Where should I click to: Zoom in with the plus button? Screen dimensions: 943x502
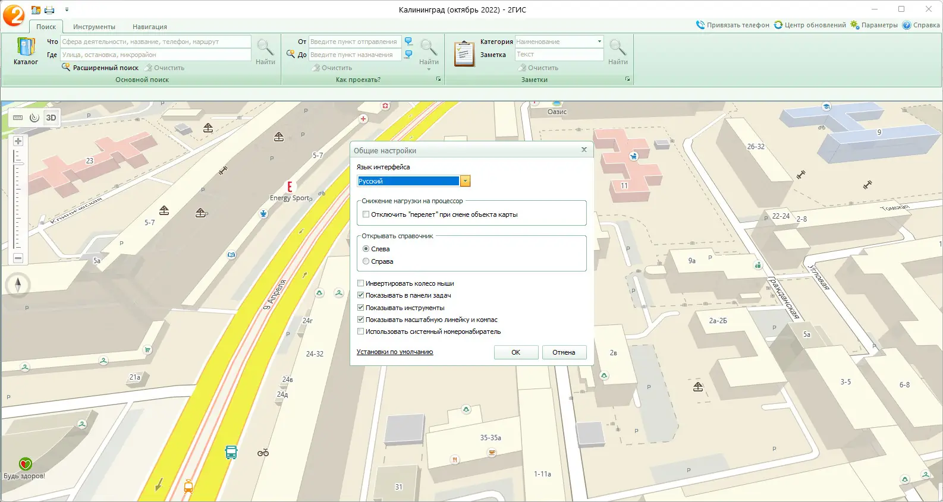click(x=18, y=141)
